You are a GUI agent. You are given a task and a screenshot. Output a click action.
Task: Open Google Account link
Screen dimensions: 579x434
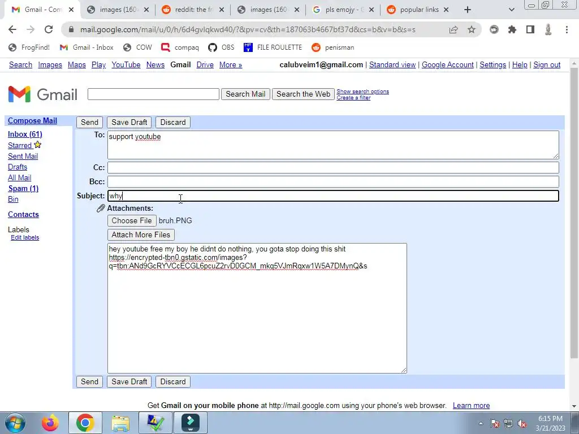pos(448,64)
